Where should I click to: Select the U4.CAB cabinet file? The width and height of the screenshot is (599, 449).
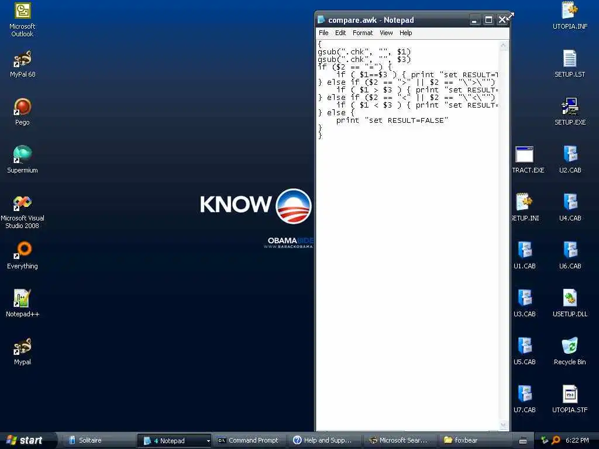point(570,208)
